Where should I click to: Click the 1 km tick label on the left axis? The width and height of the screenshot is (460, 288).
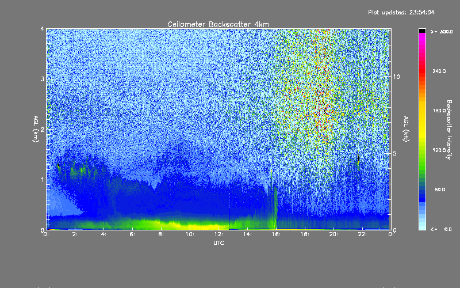click(x=43, y=180)
